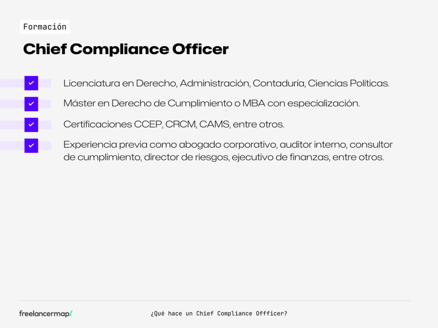438x328 pixels.
Task: Select the Certificaciones CCEP, CRCM, CAMS line
Action: coord(174,124)
